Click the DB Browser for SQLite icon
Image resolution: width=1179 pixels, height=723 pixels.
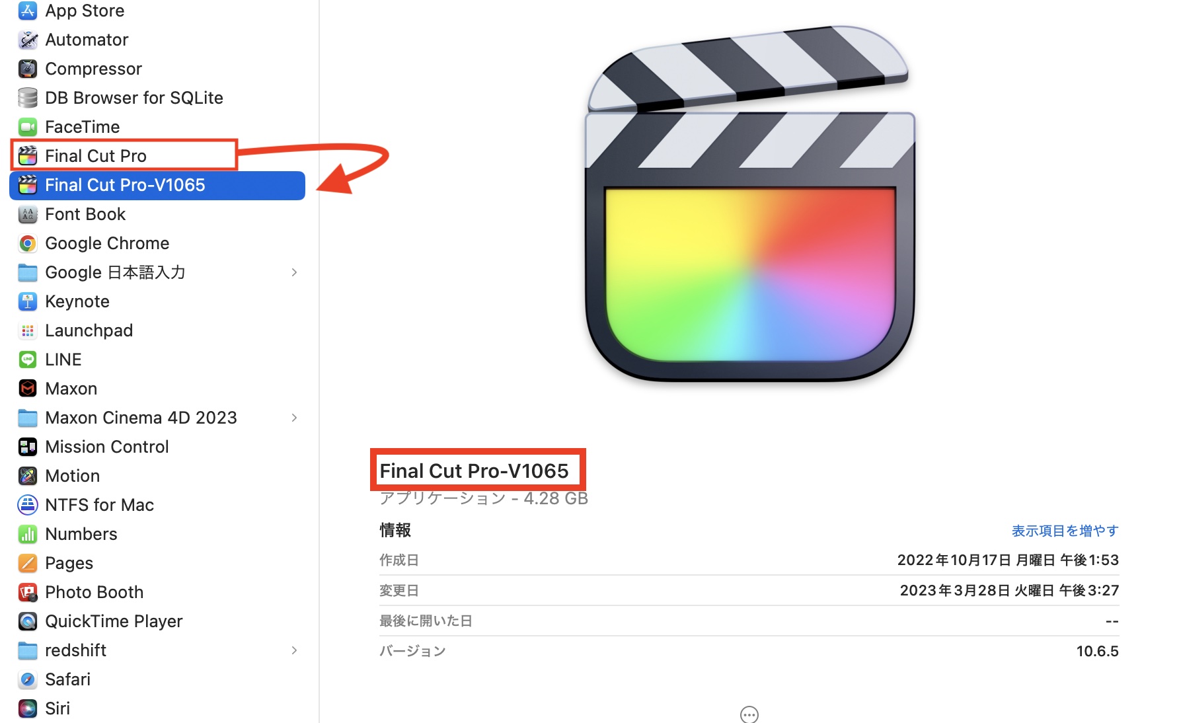click(28, 98)
